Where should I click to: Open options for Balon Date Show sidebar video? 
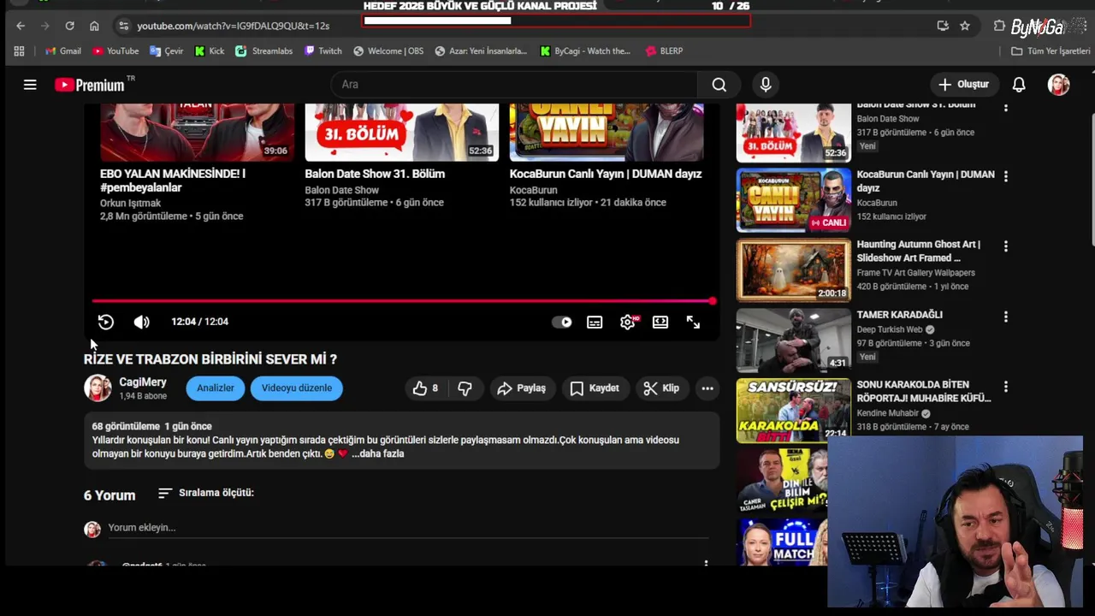pyautogui.click(x=1006, y=107)
